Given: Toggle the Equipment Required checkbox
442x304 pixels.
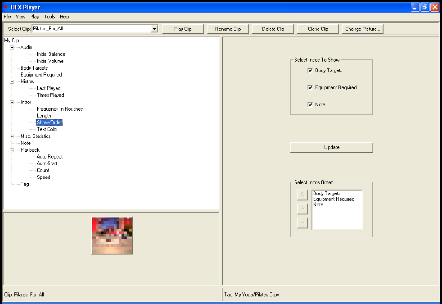Looking at the screenshot, I should pos(310,87).
